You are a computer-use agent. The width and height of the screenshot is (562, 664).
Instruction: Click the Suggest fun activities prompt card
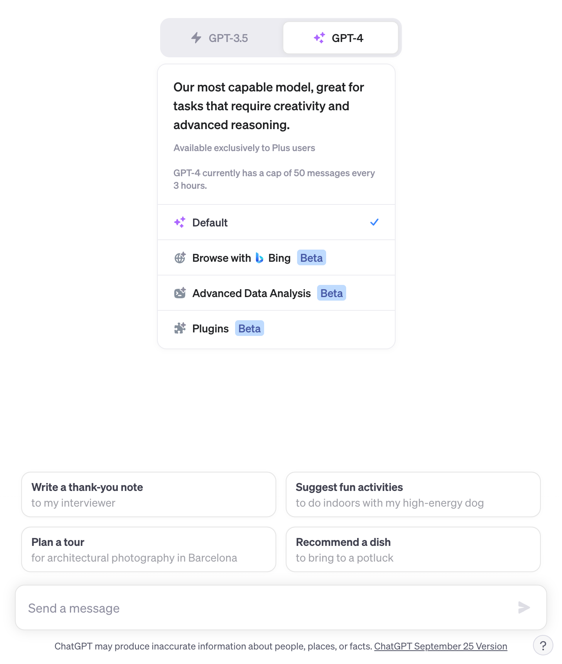(x=413, y=494)
